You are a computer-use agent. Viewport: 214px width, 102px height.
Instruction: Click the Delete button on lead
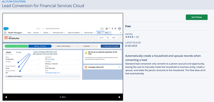point(114,38)
